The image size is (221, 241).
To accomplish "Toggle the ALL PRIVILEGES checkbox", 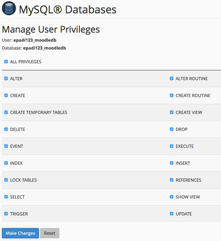I will tap(6, 62).
